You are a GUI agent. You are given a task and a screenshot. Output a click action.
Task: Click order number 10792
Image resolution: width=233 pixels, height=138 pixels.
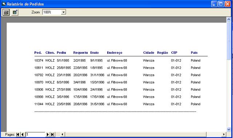(39, 75)
